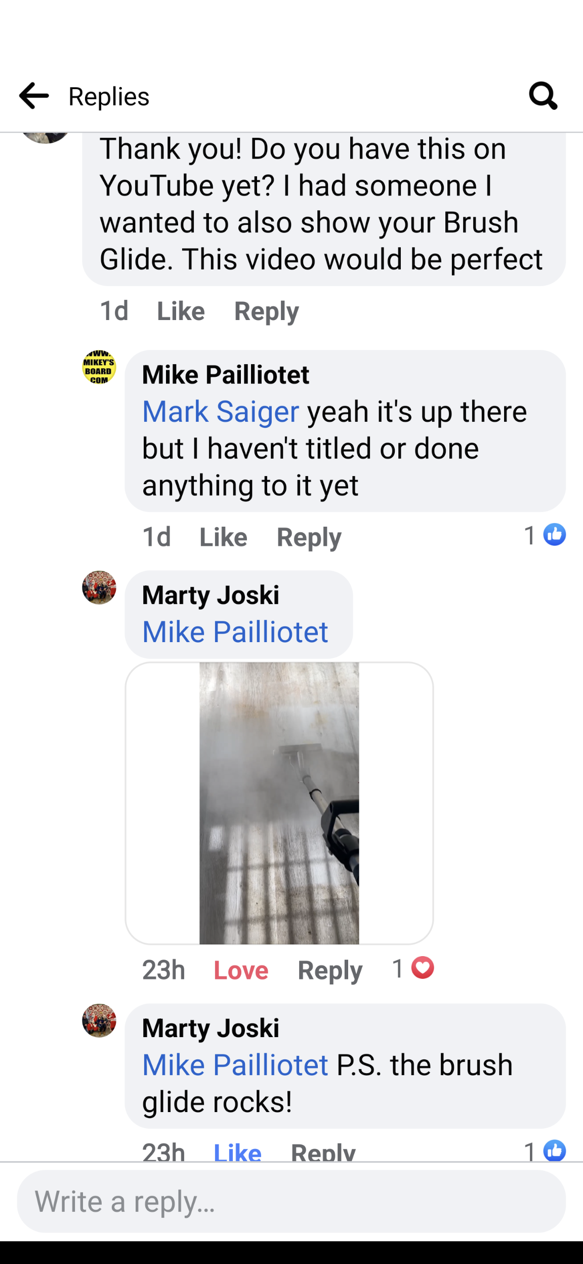Focus the Write a reply field
Image resolution: width=583 pixels, height=1264 pixels.
(291, 1201)
